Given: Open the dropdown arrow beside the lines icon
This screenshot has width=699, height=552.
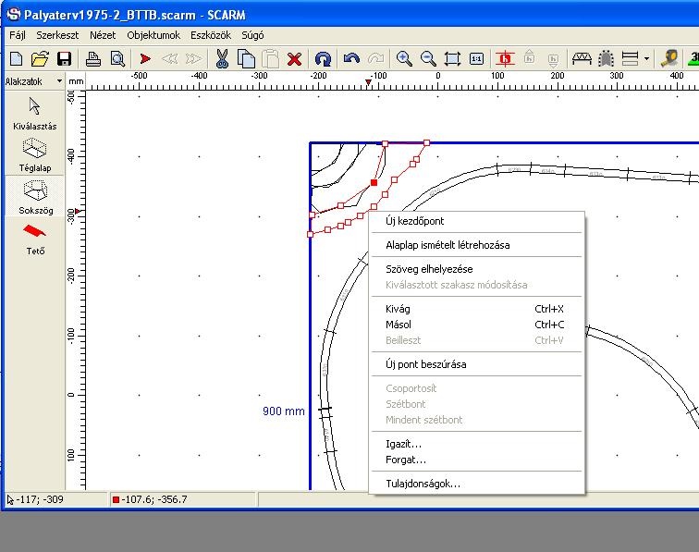Looking at the screenshot, I should click(646, 59).
